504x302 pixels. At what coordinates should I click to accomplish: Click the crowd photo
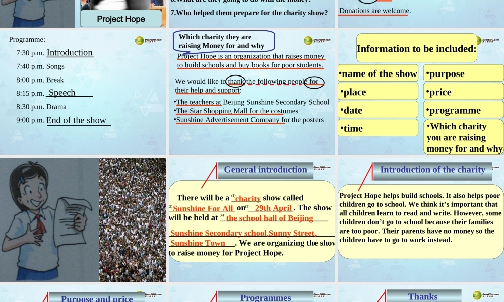coord(133,219)
